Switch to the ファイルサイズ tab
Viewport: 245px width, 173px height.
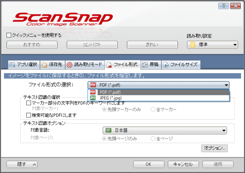(181, 65)
